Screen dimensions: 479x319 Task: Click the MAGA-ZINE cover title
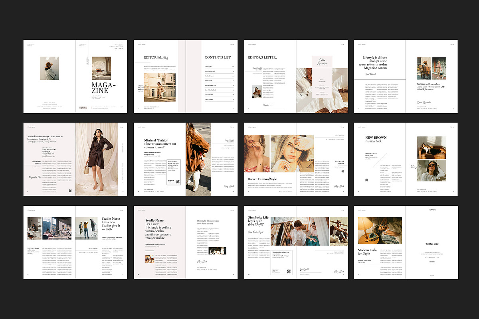click(x=104, y=88)
